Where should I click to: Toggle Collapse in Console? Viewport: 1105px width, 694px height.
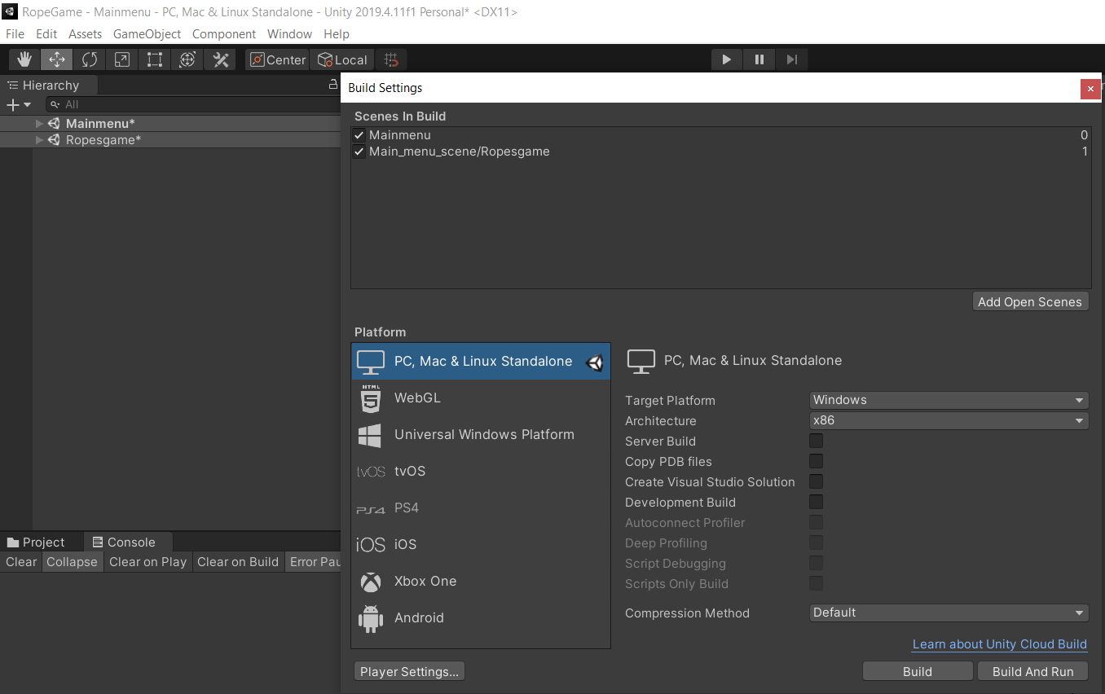coord(72,562)
